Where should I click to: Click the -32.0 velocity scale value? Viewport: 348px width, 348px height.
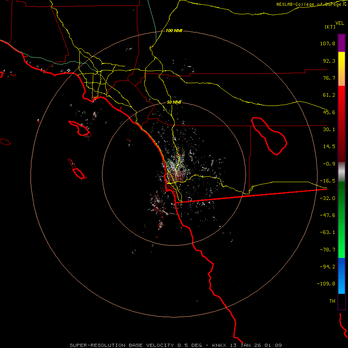(328, 198)
